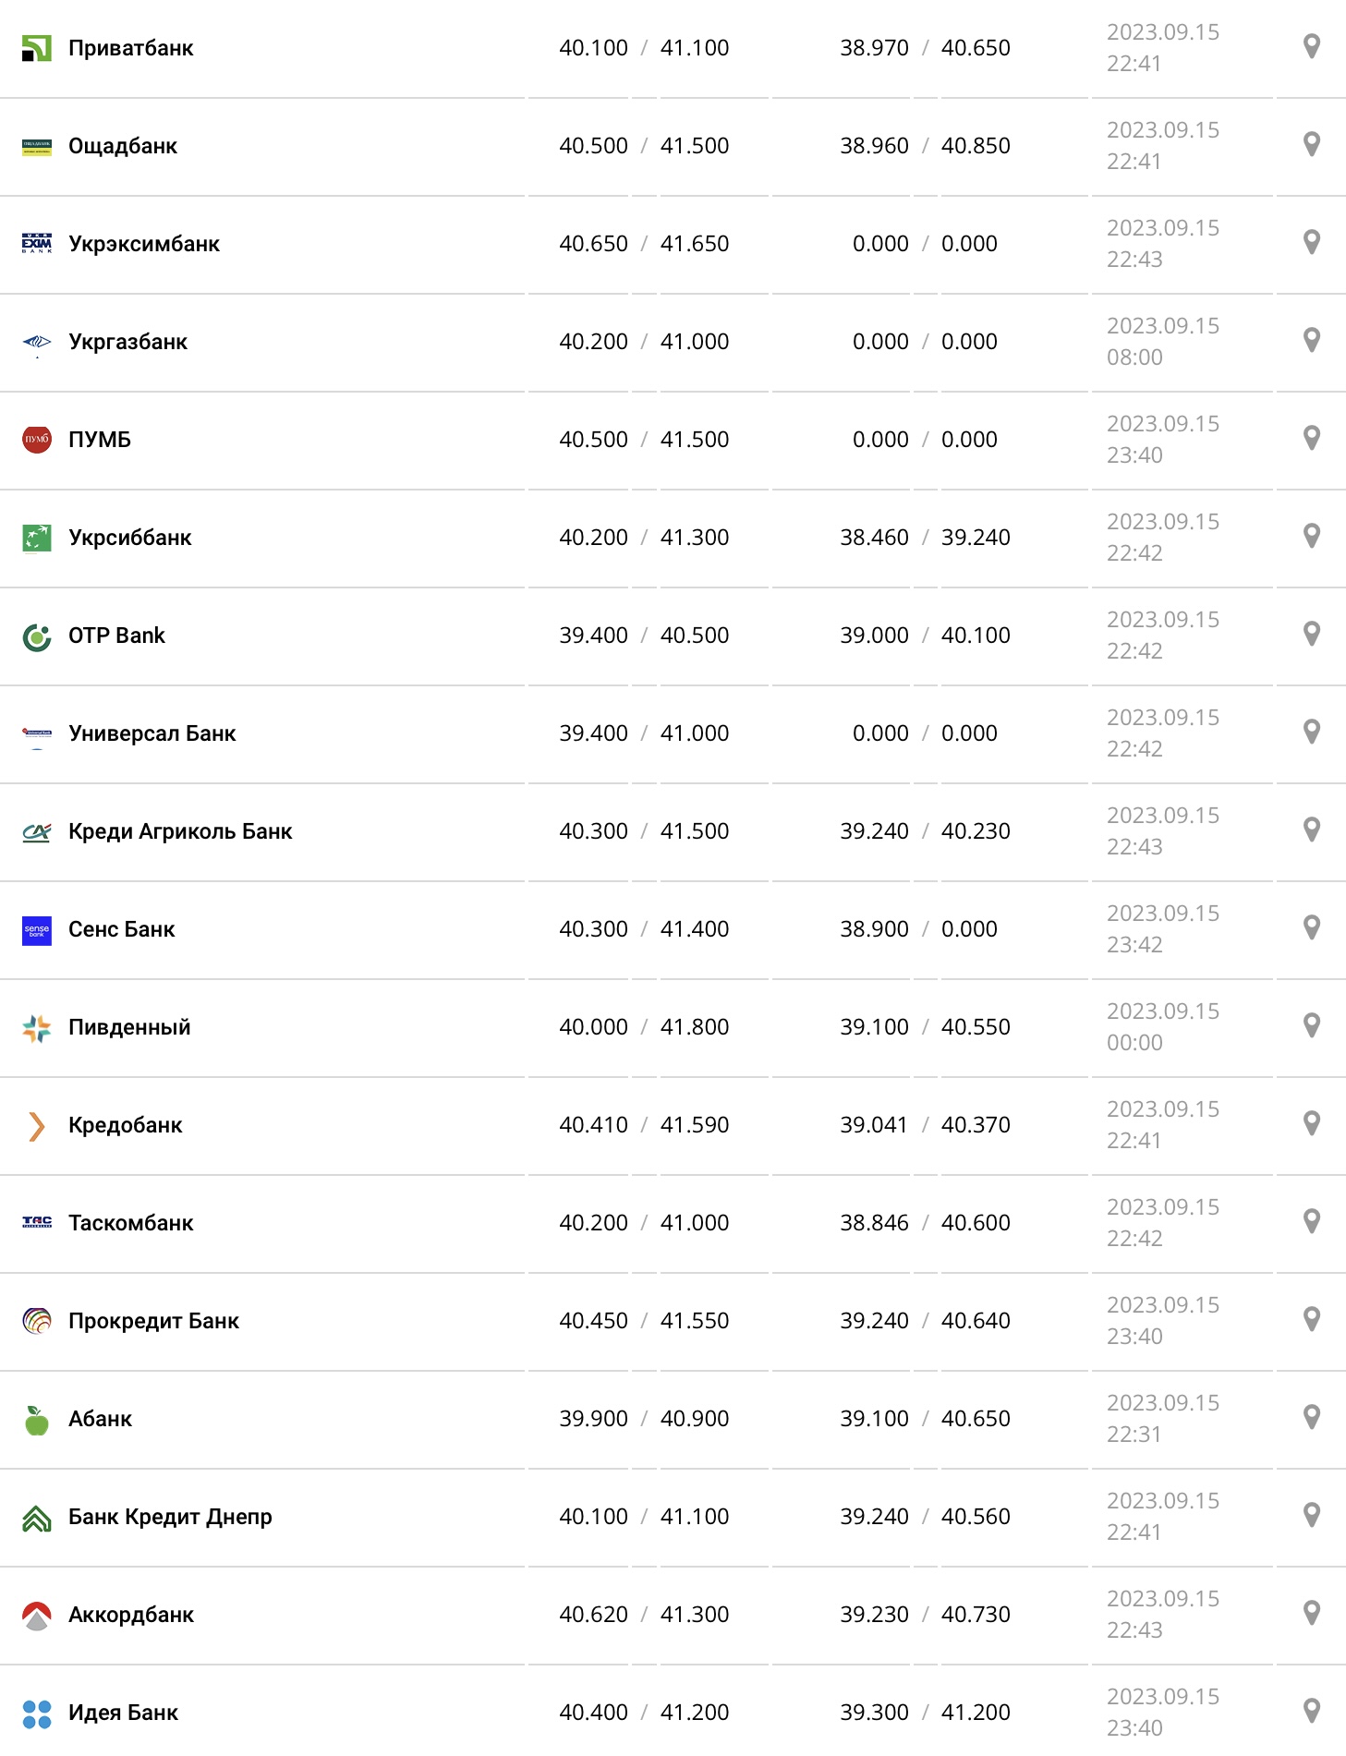Show Укргазбанк branch location pin
1346x1756 pixels.
click(1311, 341)
